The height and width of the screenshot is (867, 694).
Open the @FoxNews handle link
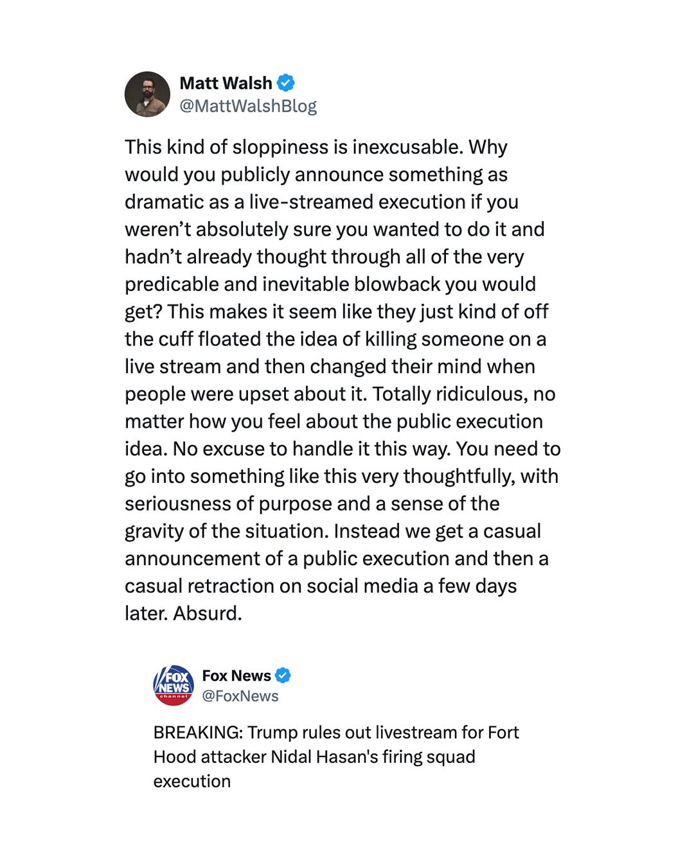click(240, 696)
